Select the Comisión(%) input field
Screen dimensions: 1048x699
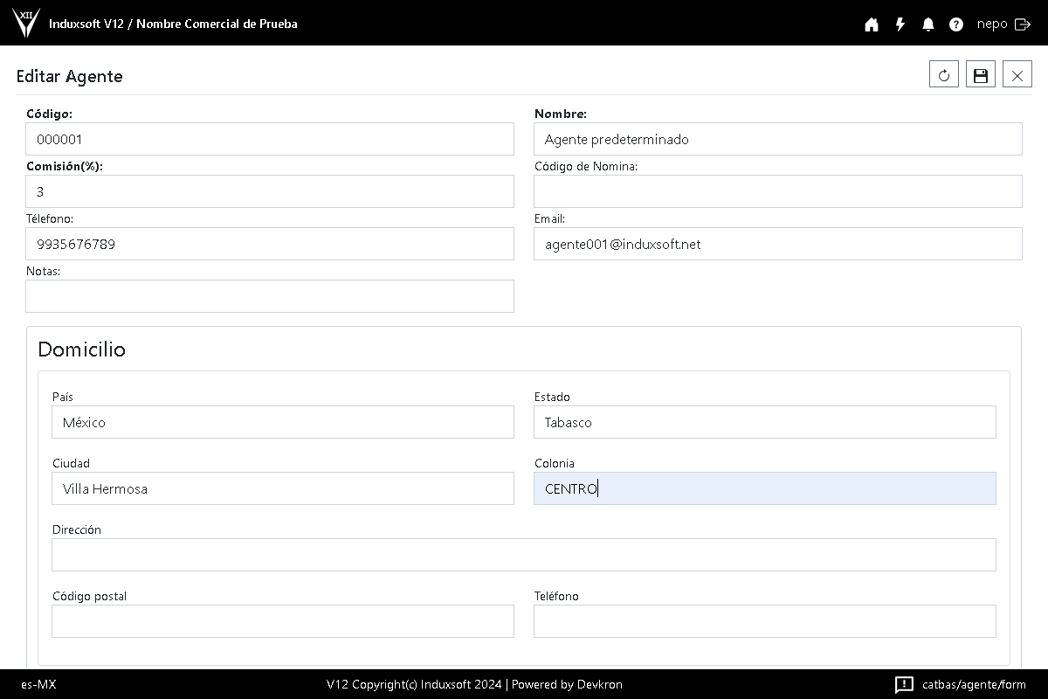coord(270,191)
